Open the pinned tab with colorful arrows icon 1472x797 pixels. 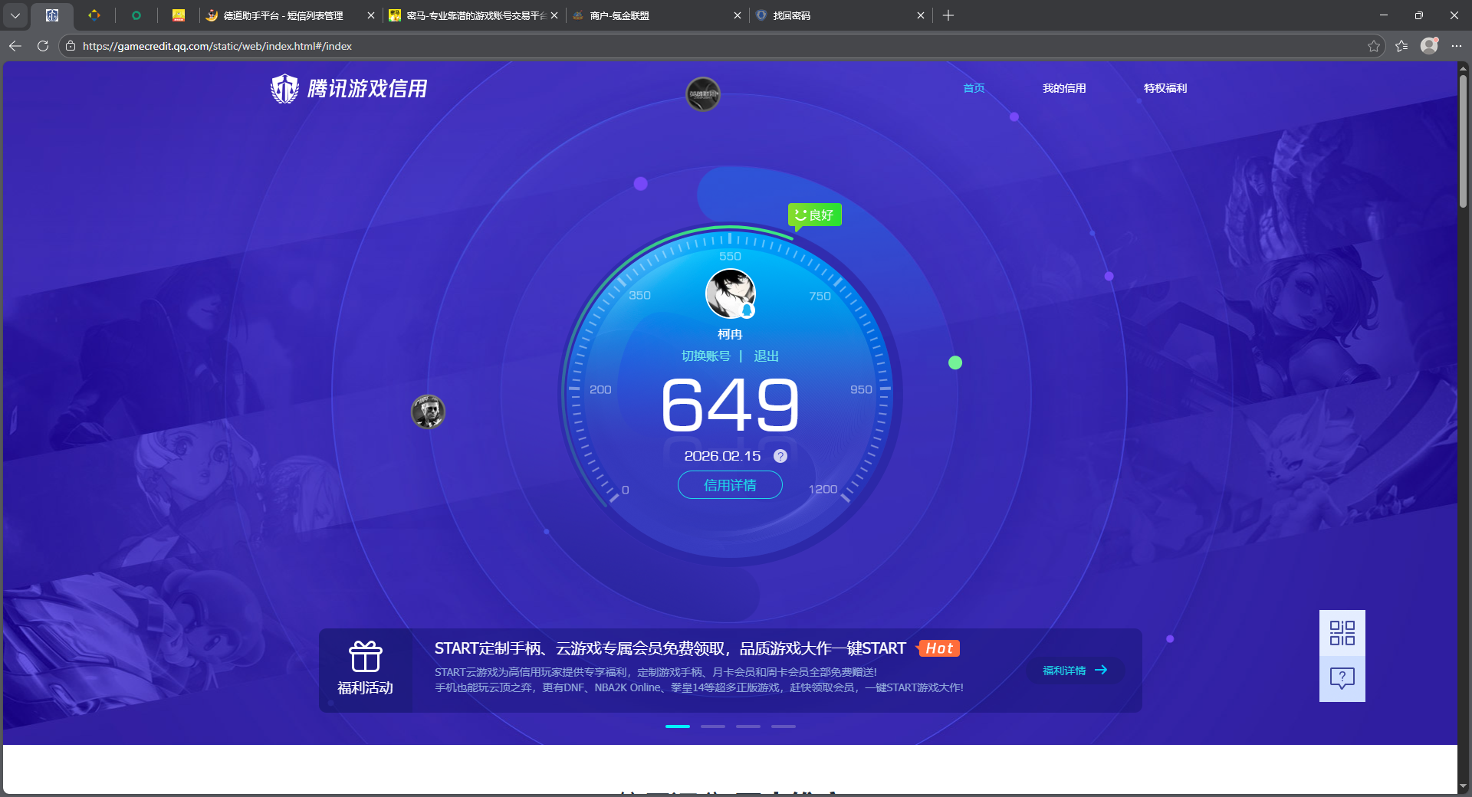94,15
